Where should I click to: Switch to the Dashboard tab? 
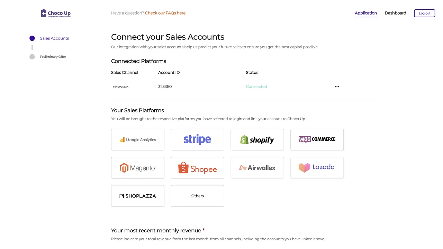click(x=395, y=13)
